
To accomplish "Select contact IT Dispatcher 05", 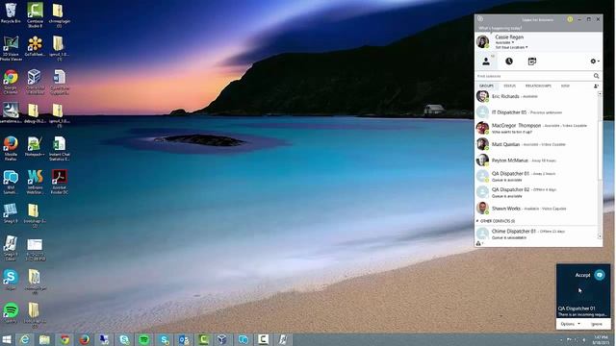I will pos(537,112).
